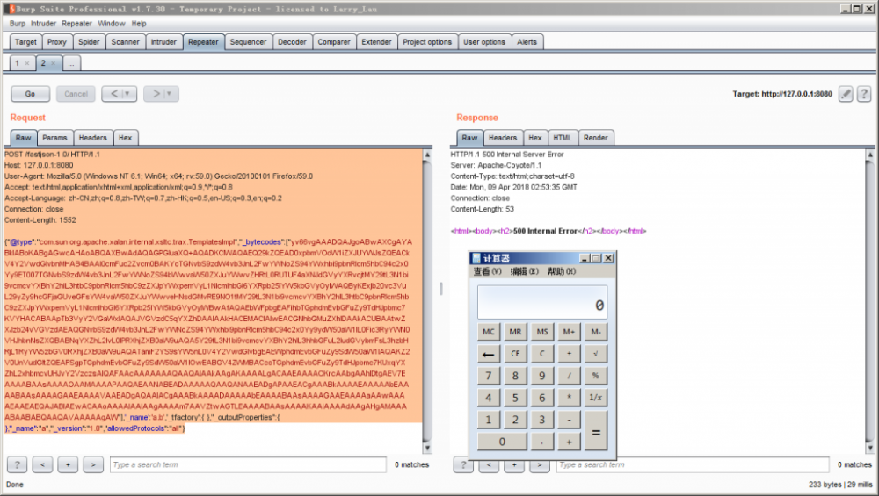Go to next request search match
Viewport: 879px width, 496px height.
pyautogui.click(x=93, y=464)
